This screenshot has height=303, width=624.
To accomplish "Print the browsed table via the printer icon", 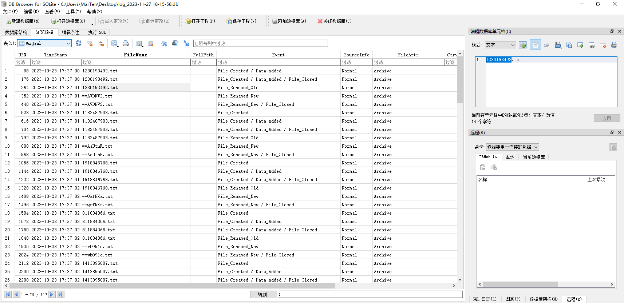I will (x=126, y=44).
